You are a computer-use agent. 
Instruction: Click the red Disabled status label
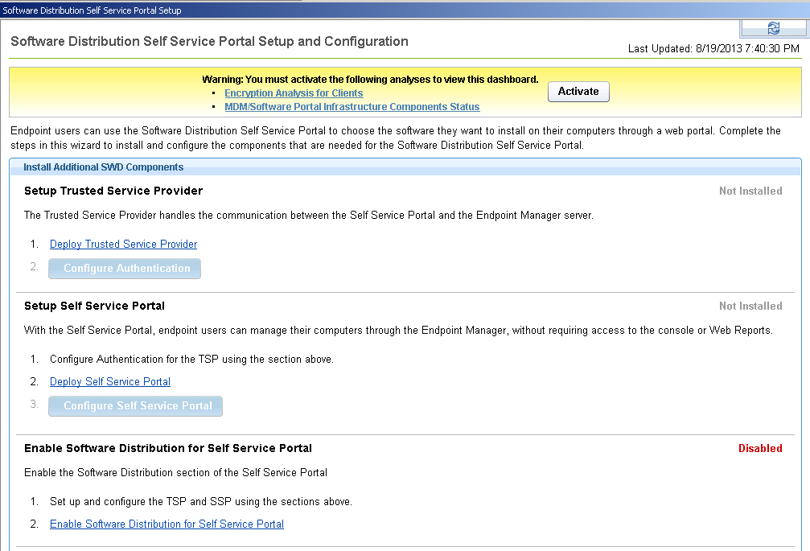pyautogui.click(x=760, y=449)
